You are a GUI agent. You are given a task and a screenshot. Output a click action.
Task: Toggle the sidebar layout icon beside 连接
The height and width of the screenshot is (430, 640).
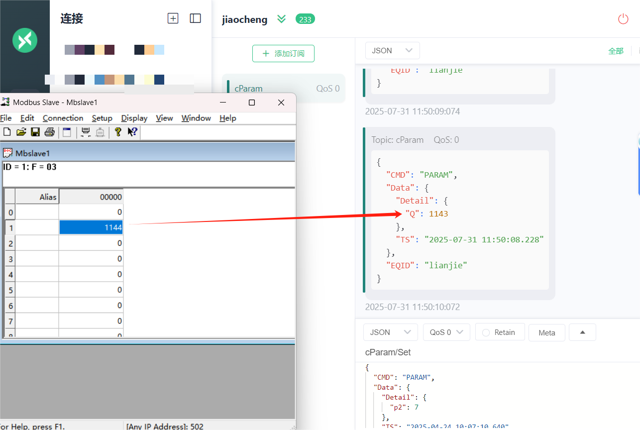click(x=196, y=18)
